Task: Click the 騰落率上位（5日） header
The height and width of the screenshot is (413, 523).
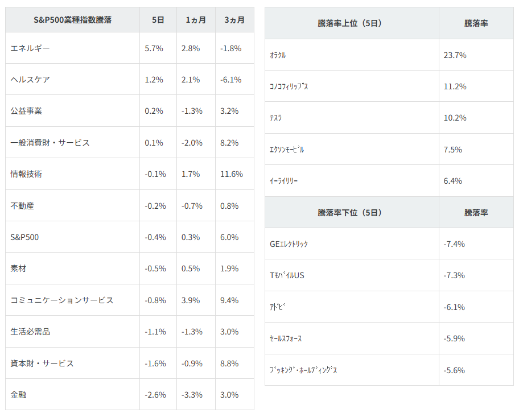Action: coord(349,23)
